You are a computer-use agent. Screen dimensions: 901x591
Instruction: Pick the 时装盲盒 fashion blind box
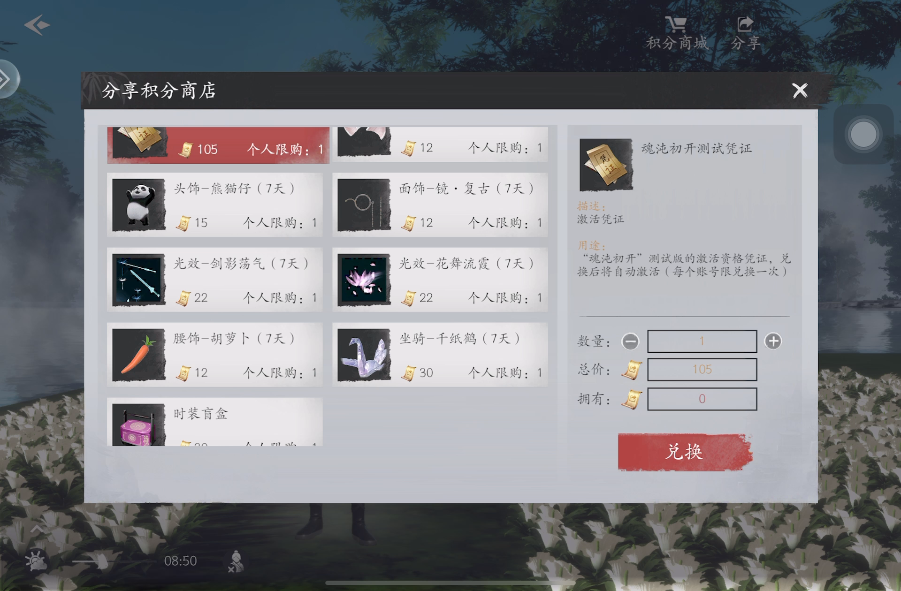pos(215,422)
